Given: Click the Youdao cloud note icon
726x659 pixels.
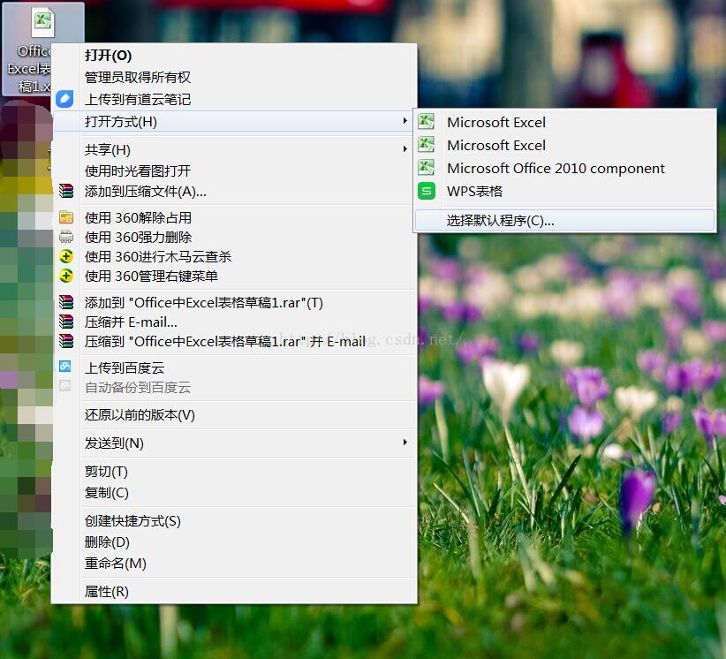Looking at the screenshot, I should click(x=64, y=99).
